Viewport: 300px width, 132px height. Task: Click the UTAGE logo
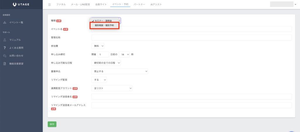[21, 4]
